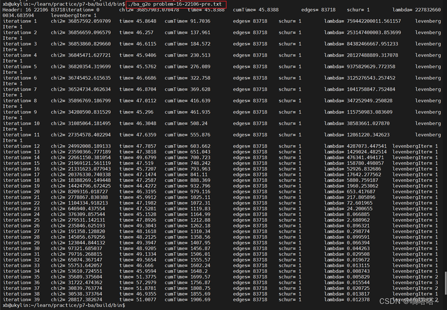Image resolution: width=447 pixels, height=310 pixels.
Task: Click lambda value 115750983.083609
Action: tap(369, 113)
